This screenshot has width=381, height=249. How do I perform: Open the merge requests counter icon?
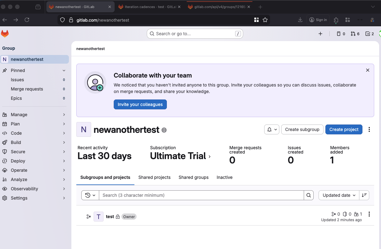(x=355, y=34)
